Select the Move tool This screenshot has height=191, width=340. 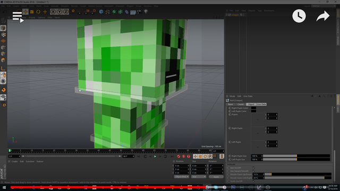pyautogui.click(x=25, y=12)
